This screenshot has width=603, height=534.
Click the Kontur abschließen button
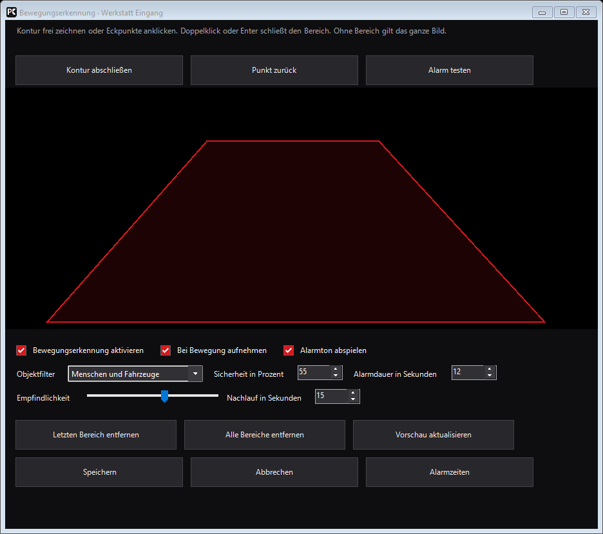[99, 70]
